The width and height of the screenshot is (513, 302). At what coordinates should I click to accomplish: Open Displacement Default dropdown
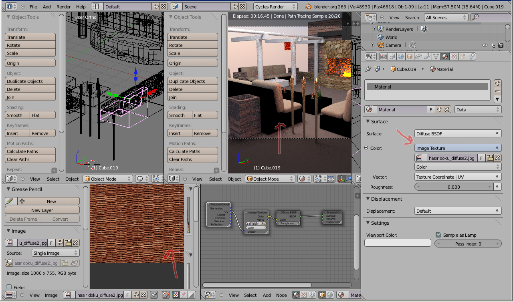coord(458,211)
